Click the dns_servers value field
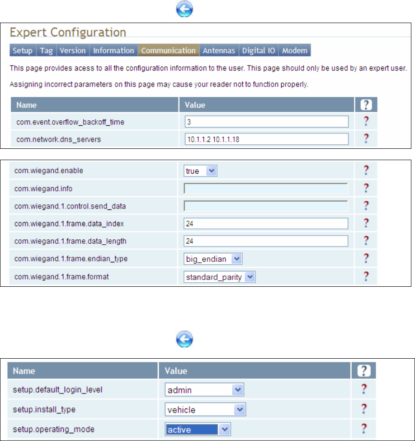 point(267,139)
